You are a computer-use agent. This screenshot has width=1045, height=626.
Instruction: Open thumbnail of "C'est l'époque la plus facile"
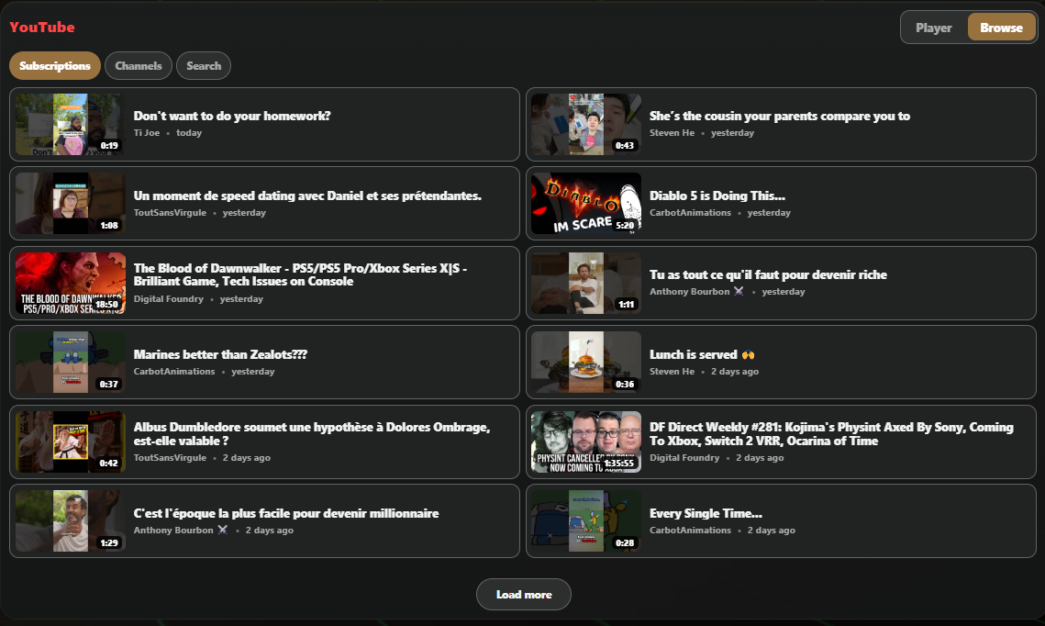[x=71, y=520]
